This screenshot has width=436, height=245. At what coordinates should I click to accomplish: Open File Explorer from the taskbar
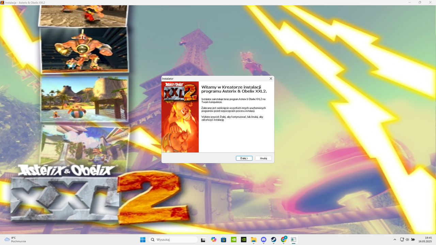pyautogui.click(x=253, y=240)
